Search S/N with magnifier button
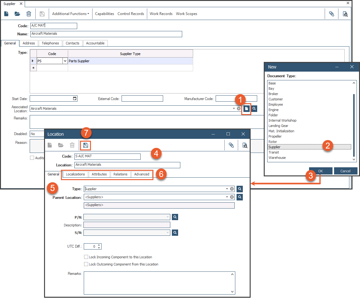Image resolution: width=360 pixels, height=298 pixels. [175, 233]
